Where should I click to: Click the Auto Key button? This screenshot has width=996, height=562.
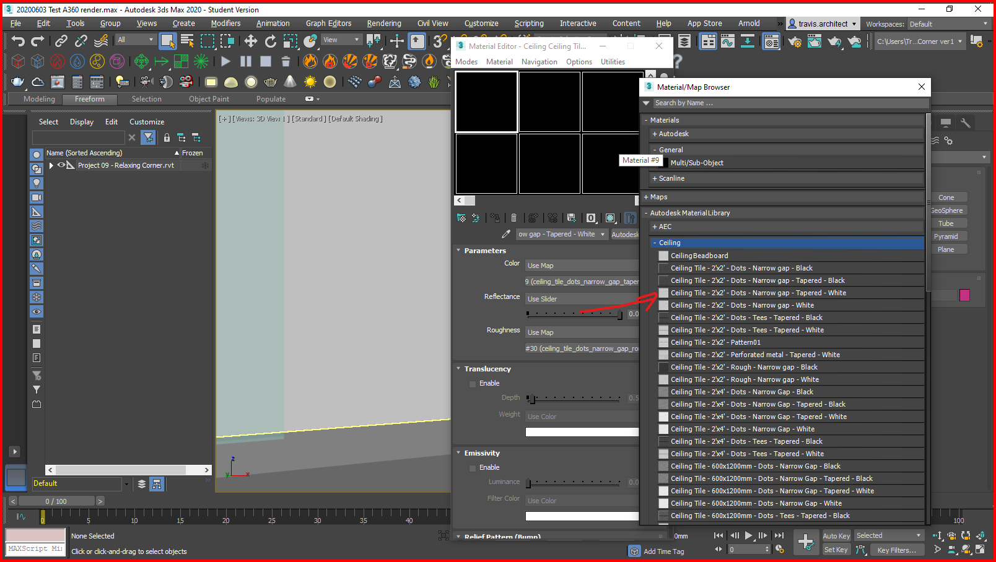pyautogui.click(x=836, y=535)
